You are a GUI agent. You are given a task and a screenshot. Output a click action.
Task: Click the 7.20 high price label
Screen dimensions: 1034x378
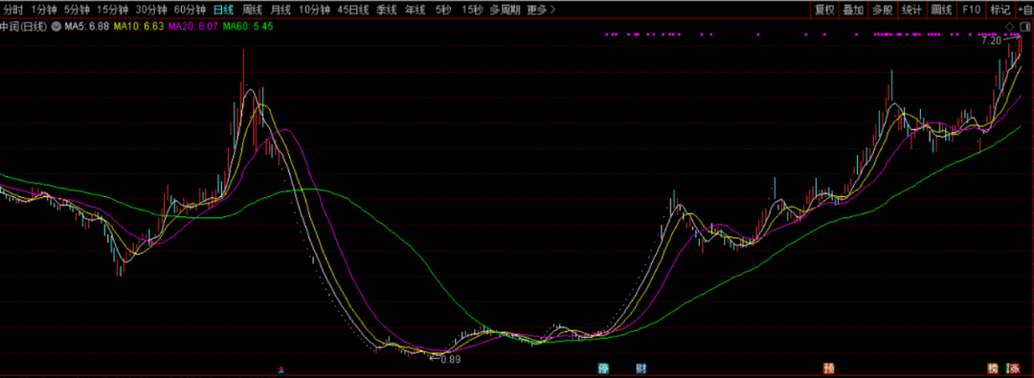coord(991,40)
